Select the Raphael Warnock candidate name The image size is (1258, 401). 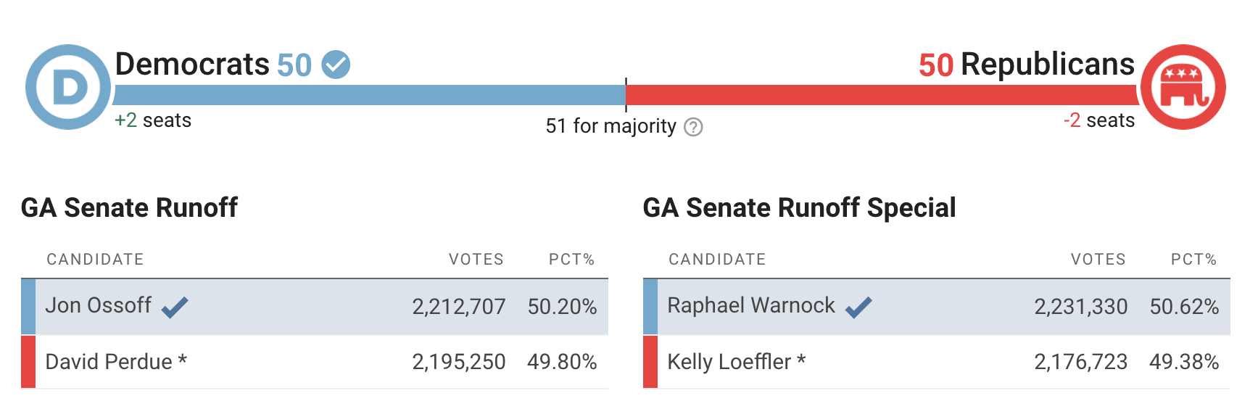click(x=751, y=305)
